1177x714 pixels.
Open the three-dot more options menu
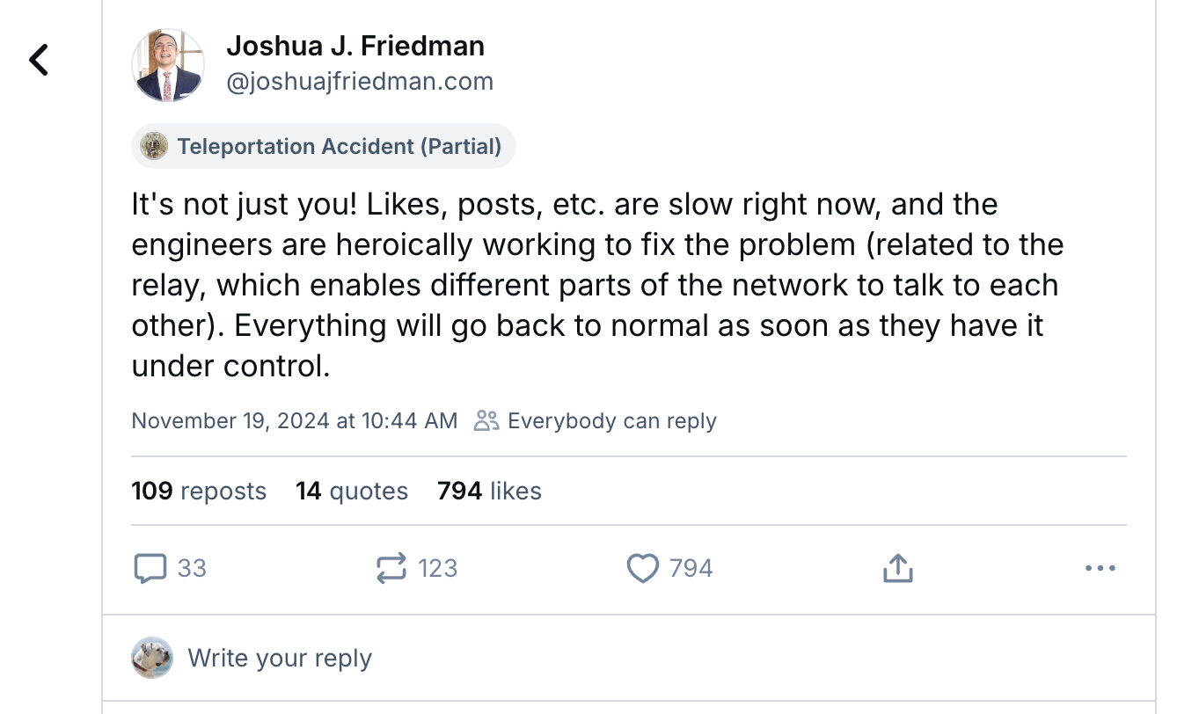[1100, 568]
